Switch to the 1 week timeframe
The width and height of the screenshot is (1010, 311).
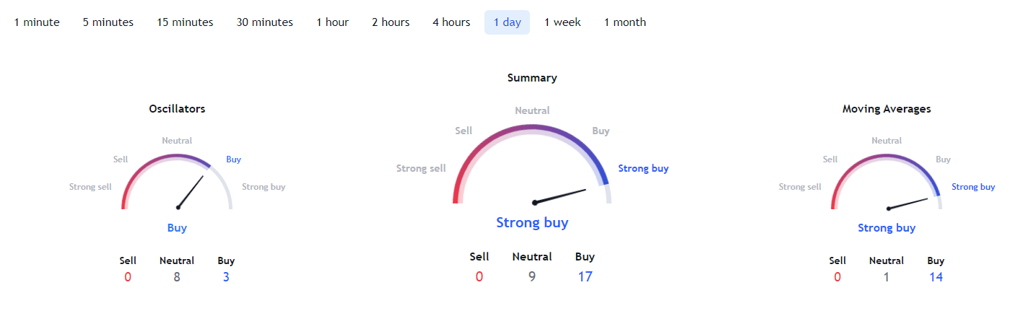(x=562, y=22)
